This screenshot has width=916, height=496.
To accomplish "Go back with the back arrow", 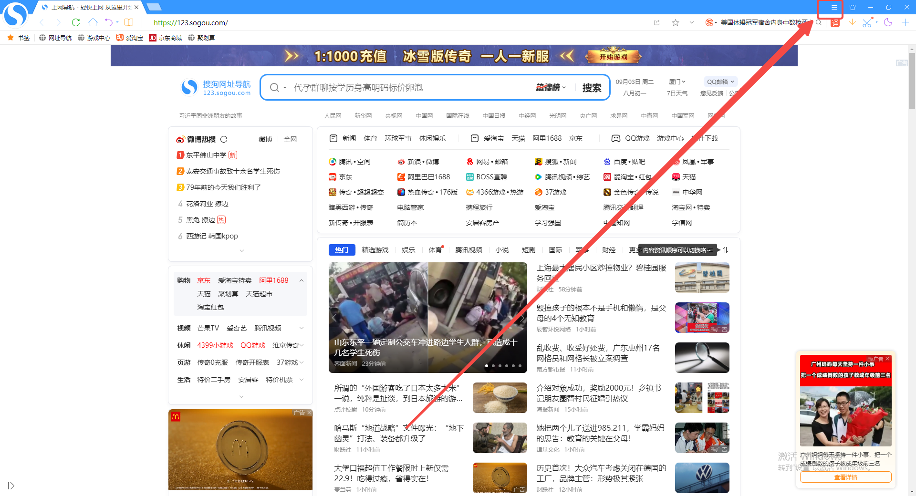I will tap(42, 22).
